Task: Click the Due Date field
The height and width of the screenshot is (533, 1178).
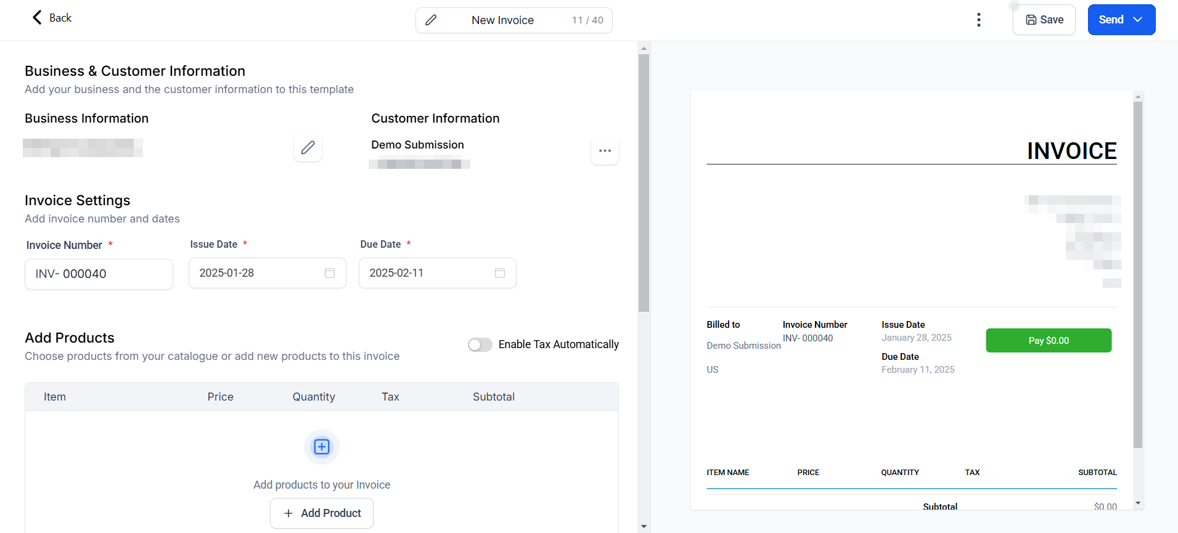Action: coord(428,273)
